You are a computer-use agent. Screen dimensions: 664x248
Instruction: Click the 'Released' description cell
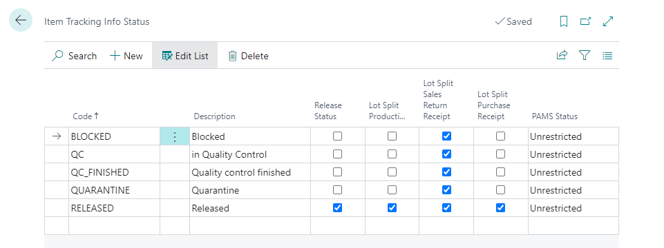click(250, 208)
